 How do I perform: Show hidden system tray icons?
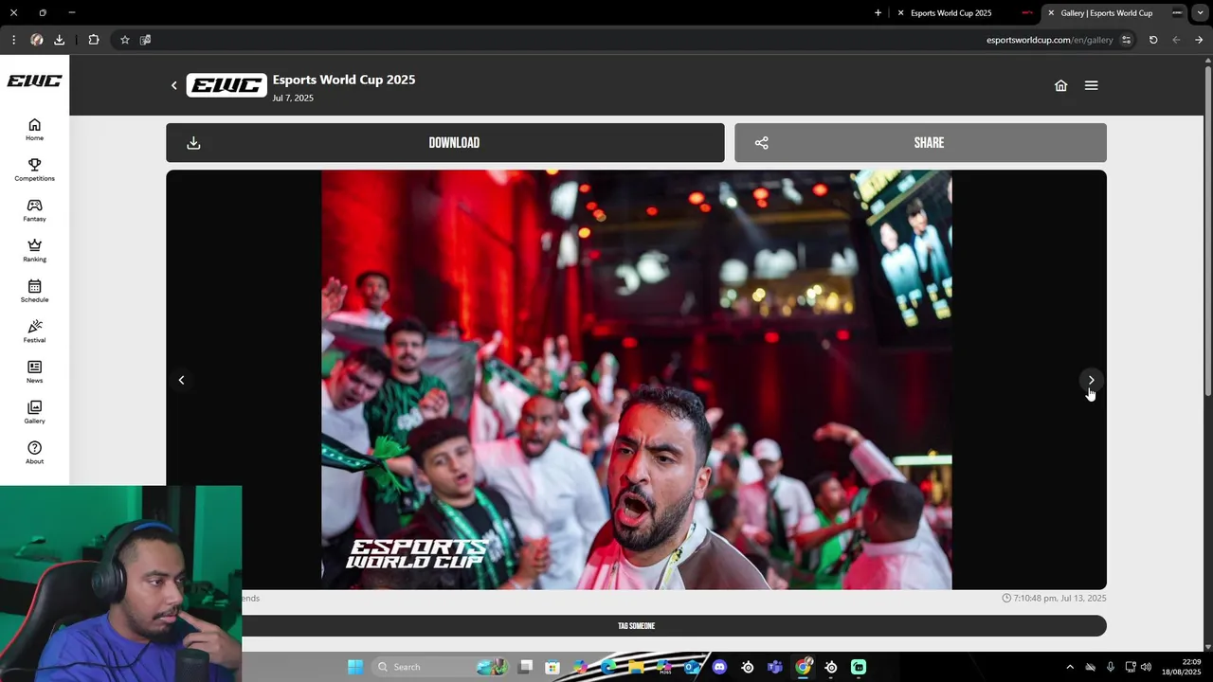[x=1070, y=667]
